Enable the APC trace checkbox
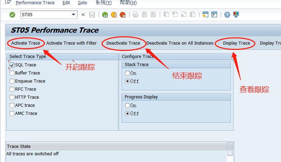Viewport: 281px width, 162px height. click(12, 105)
